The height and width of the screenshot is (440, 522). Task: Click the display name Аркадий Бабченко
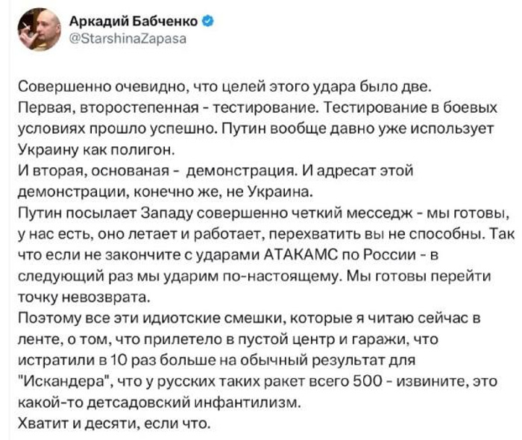coord(137,21)
